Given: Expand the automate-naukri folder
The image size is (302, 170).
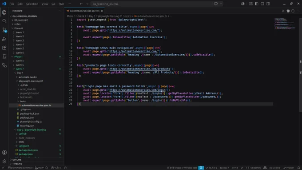Looking at the screenshot, I should point(36,77).
